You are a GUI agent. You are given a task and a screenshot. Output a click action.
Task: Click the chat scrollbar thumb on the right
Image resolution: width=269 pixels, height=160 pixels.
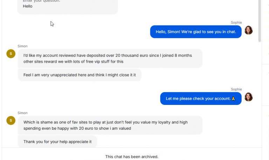(x=260, y=21)
